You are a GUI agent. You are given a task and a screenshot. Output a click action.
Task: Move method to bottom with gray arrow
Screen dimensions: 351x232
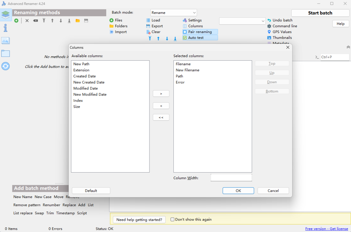click(69, 21)
